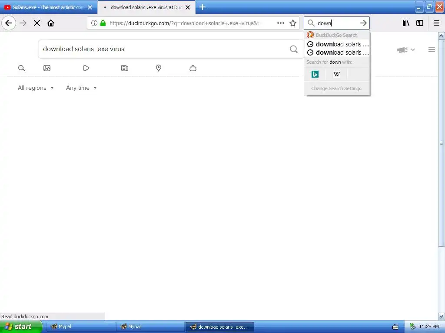
Task: Open DuckDuckGo maps results tab
Action: coord(159,68)
